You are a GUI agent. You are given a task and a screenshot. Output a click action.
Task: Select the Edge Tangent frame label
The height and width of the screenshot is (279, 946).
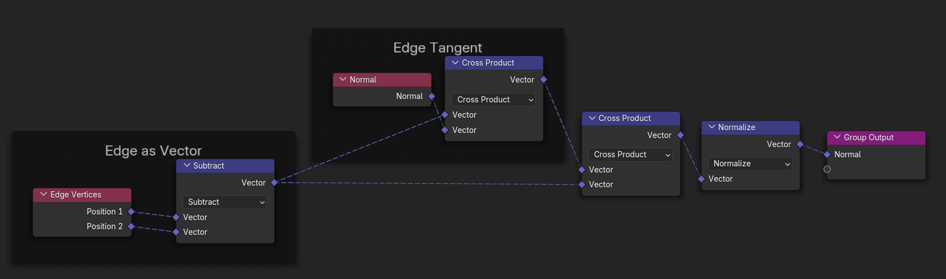tap(438, 48)
